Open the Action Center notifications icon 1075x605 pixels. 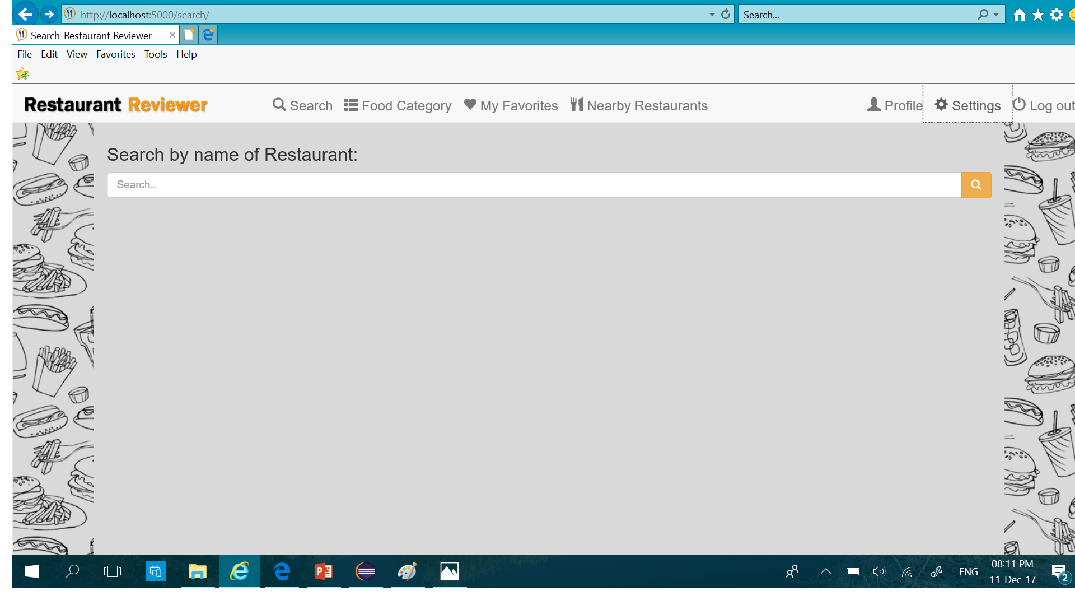tap(1059, 572)
